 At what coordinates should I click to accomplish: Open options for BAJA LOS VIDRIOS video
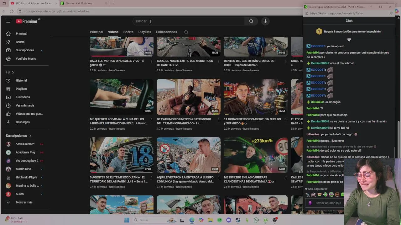[x=152, y=62]
